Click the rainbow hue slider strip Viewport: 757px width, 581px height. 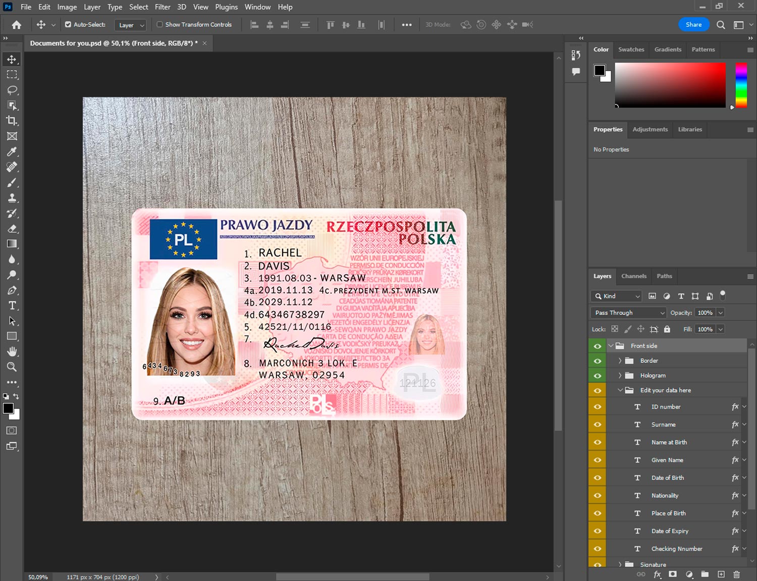coord(741,85)
